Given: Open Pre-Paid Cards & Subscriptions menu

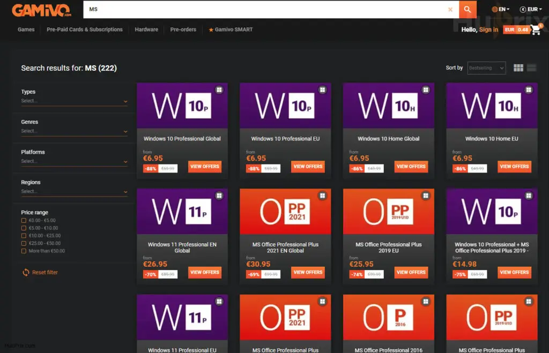Looking at the screenshot, I should click(x=85, y=30).
